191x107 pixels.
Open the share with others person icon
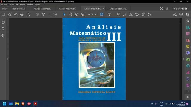tap(187, 14)
